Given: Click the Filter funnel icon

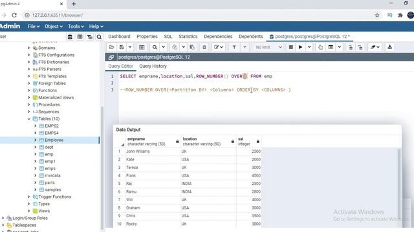Looking at the screenshot, I should (234, 47).
